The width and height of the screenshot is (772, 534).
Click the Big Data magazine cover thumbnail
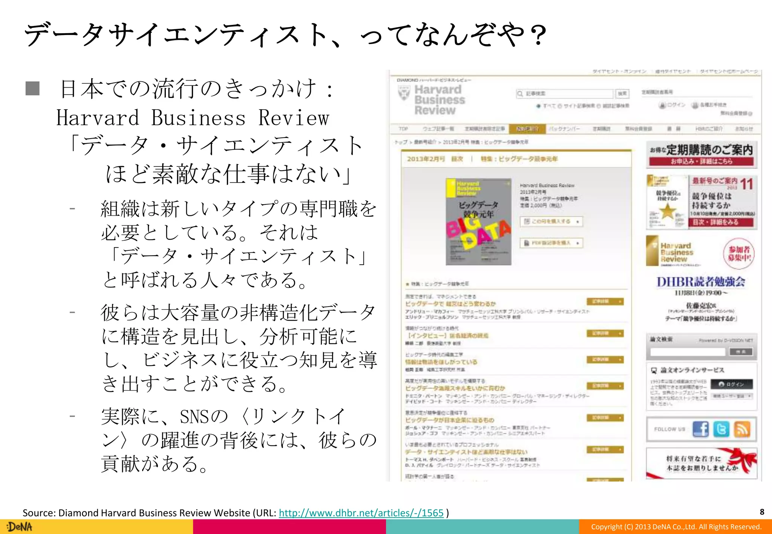478,222
